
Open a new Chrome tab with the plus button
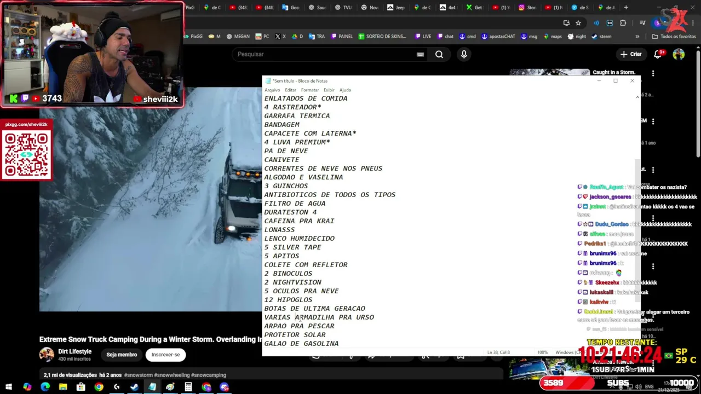click(626, 7)
